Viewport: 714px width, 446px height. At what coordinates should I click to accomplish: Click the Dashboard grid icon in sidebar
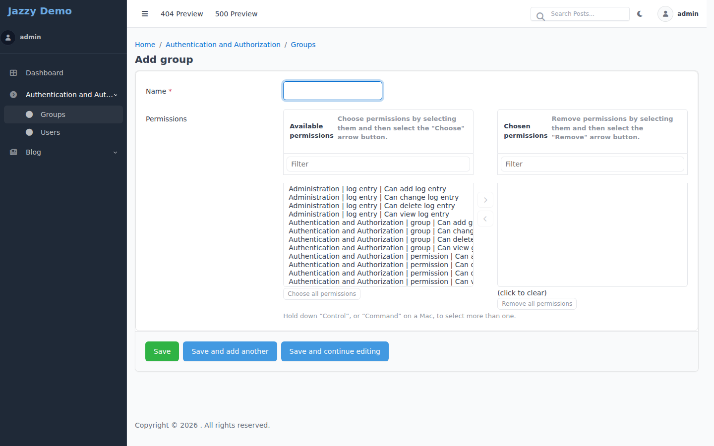[x=13, y=73]
